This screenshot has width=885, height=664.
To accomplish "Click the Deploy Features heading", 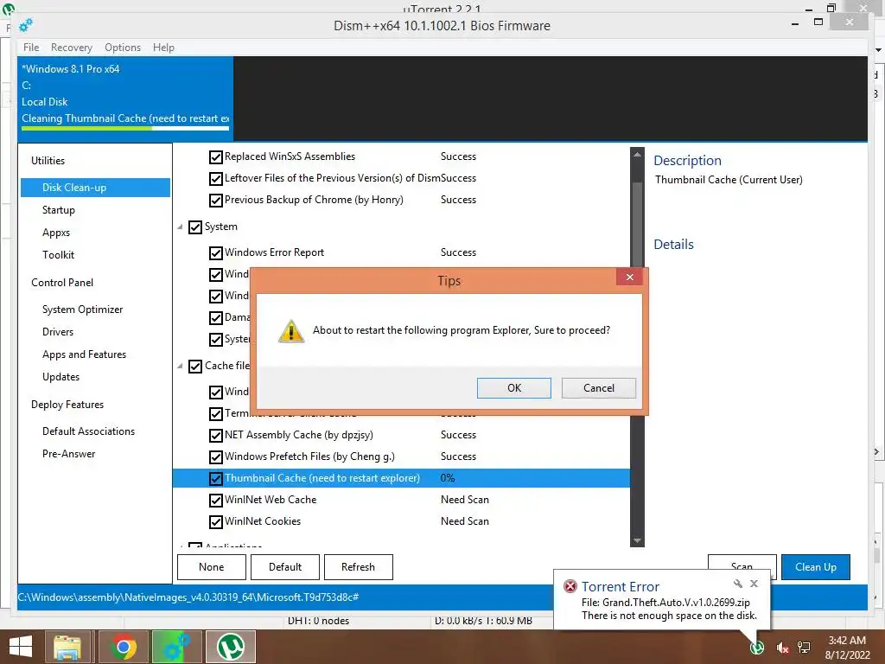I will 67,405.
